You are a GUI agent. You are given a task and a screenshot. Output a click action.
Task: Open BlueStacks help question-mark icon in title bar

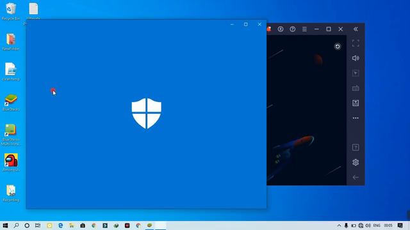pyautogui.click(x=293, y=29)
